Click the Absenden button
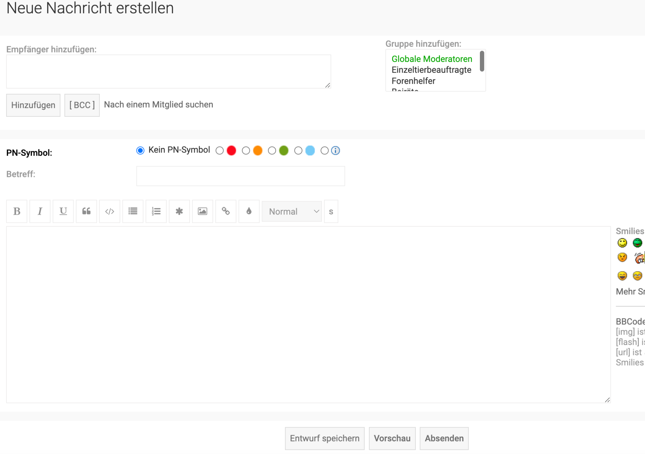Image resolution: width=645 pixels, height=454 pixels. pos(444,439)
